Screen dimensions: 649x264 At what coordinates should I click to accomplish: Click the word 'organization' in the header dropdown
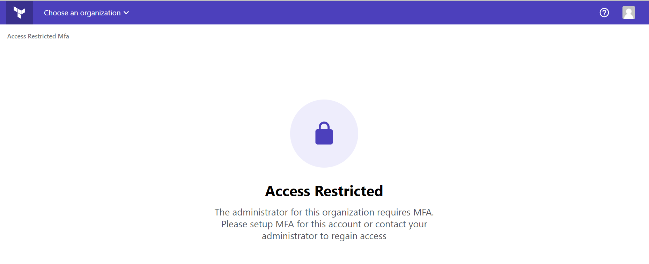click(100, 13)
